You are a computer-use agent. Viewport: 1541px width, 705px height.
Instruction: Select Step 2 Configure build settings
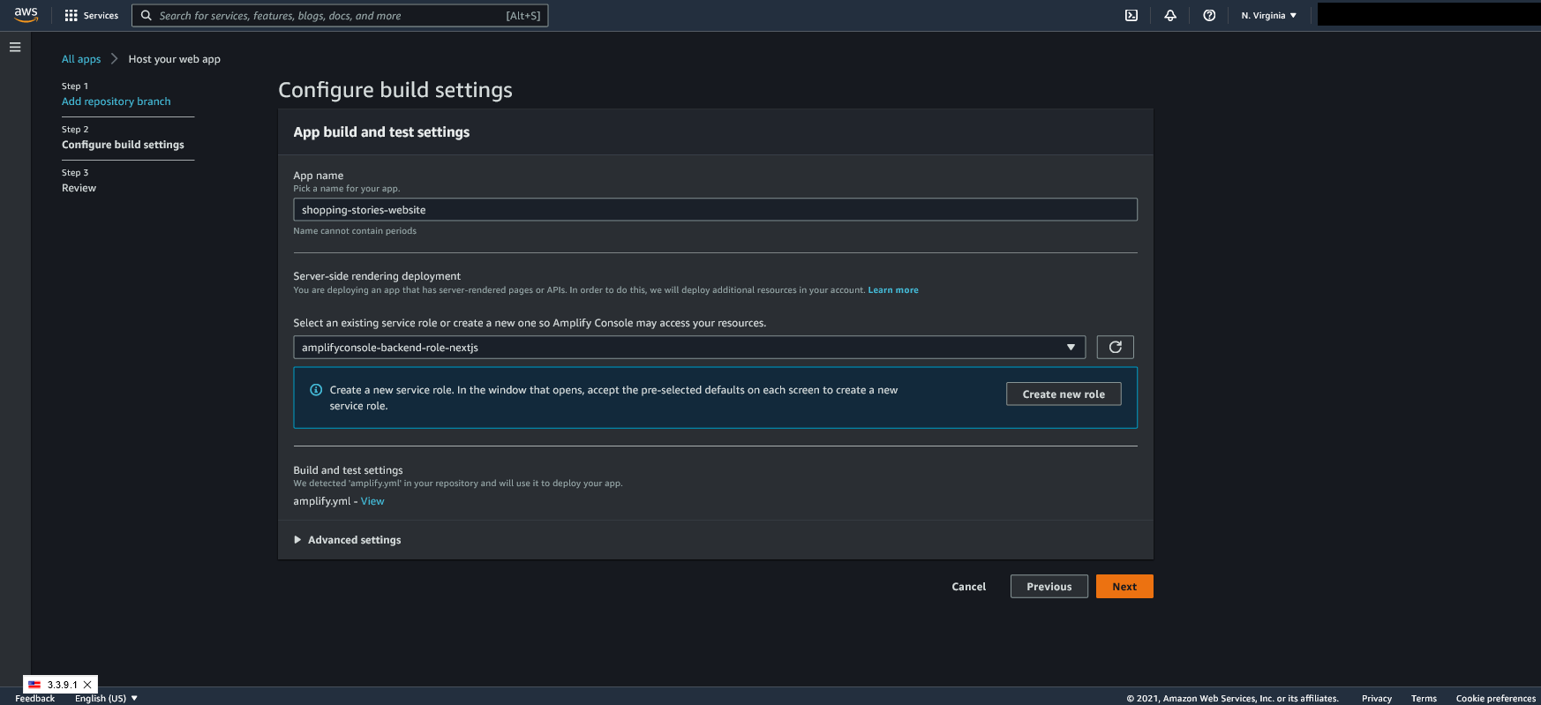(123, 145)
